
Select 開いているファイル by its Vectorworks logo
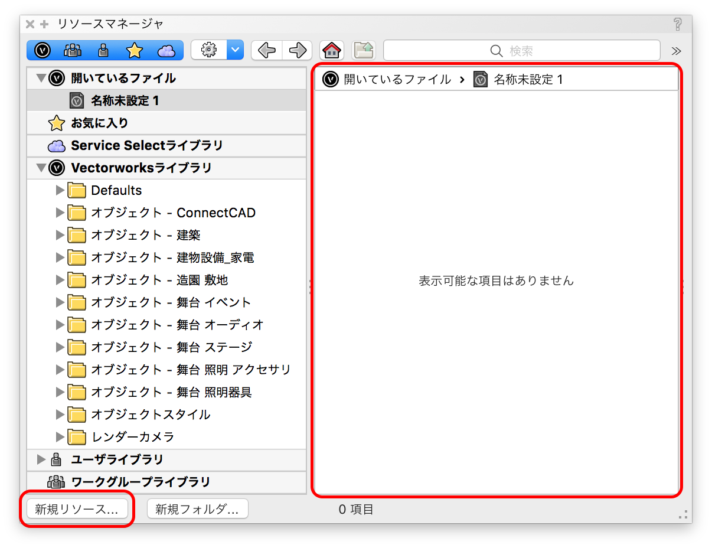click(57, 78)
